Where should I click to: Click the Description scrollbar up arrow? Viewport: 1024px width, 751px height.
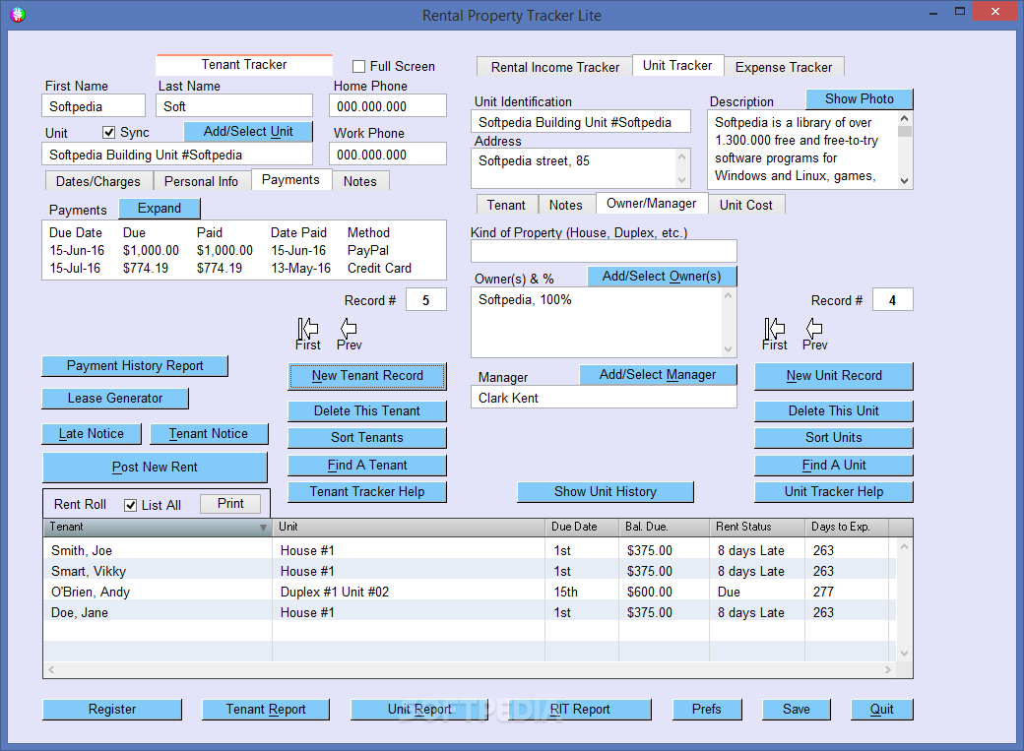tap(905, 118)
